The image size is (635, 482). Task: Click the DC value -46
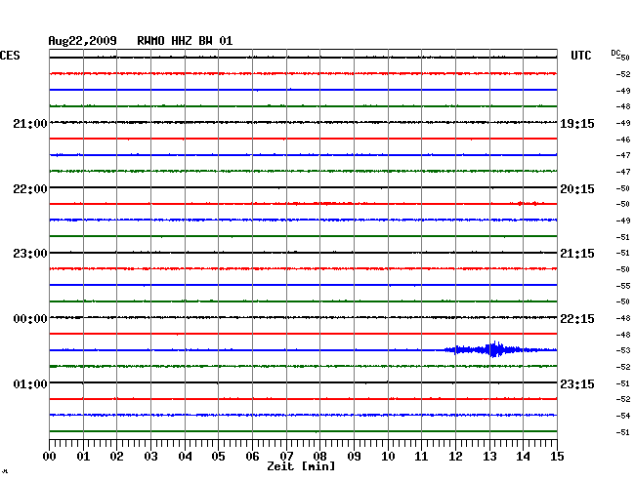click(623, 140)
